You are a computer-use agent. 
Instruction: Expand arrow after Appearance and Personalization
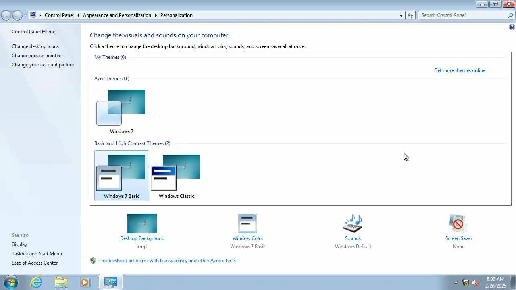point(156,15)
